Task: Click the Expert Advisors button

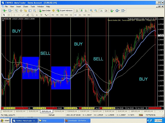Action: coord(65,10)
